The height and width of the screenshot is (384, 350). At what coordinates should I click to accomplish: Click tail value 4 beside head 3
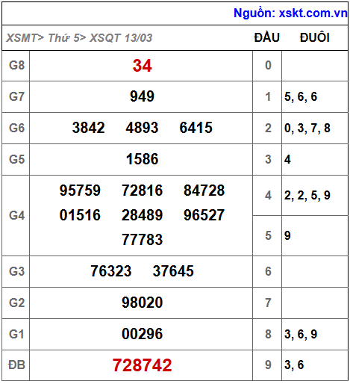point(287,159)
